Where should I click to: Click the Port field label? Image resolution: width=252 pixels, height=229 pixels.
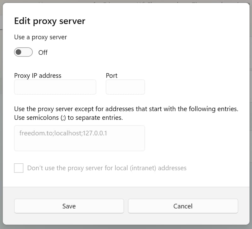pyautogui.click(x=112, y=76)
